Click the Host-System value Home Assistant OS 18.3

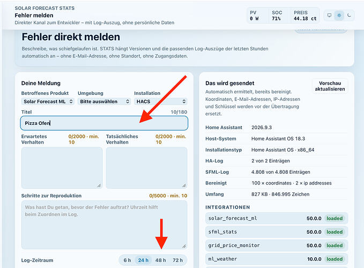point(278,138)
